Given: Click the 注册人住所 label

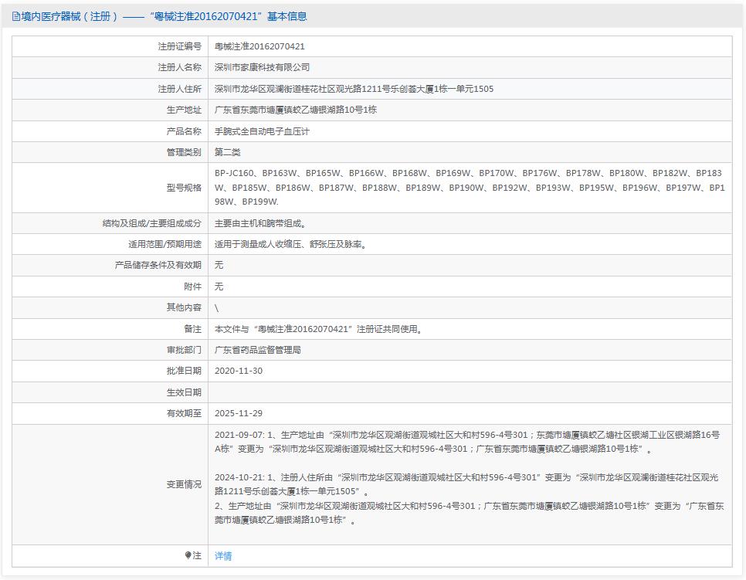Looking at the screenshot, I should [x=179, y=89].
